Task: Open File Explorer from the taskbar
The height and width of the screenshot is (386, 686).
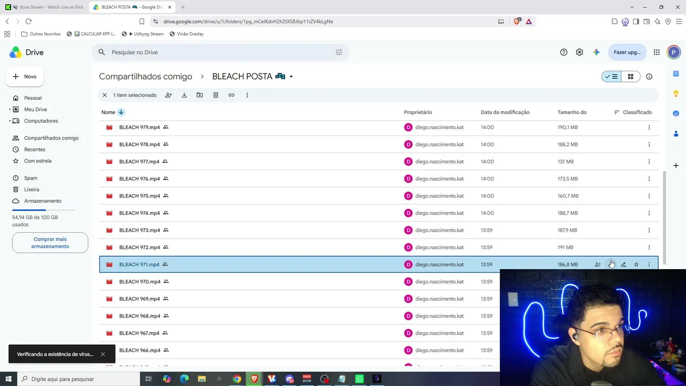Action: 202,379
